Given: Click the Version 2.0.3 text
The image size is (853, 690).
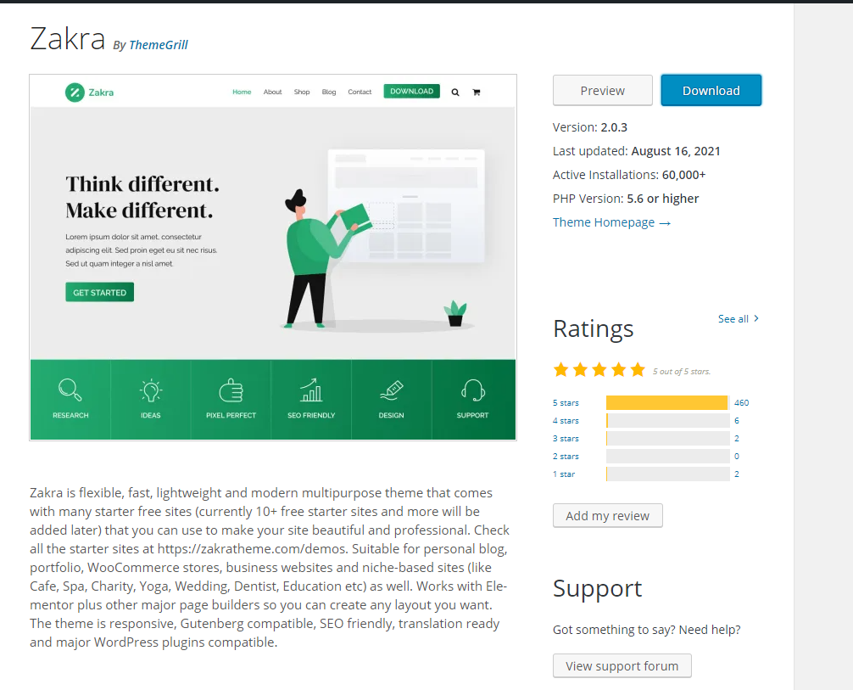Looking at the screenshot, I should click(589, 127).
